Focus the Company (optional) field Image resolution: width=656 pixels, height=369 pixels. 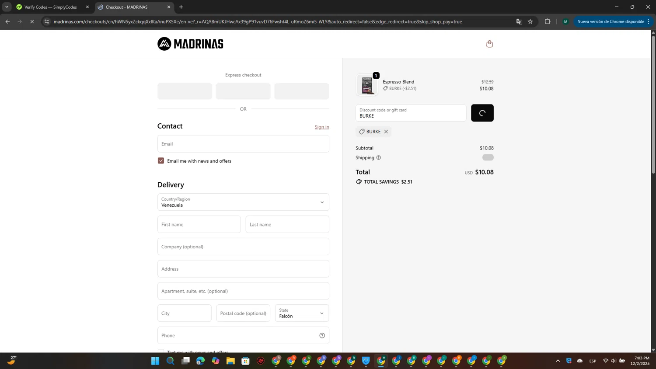tap(243, 247)
